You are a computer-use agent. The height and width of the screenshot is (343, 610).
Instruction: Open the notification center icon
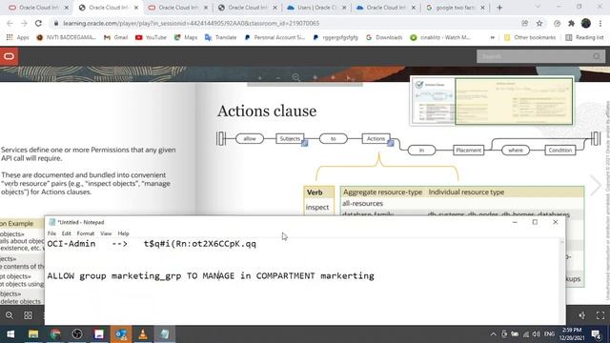[x=596, y=334]
